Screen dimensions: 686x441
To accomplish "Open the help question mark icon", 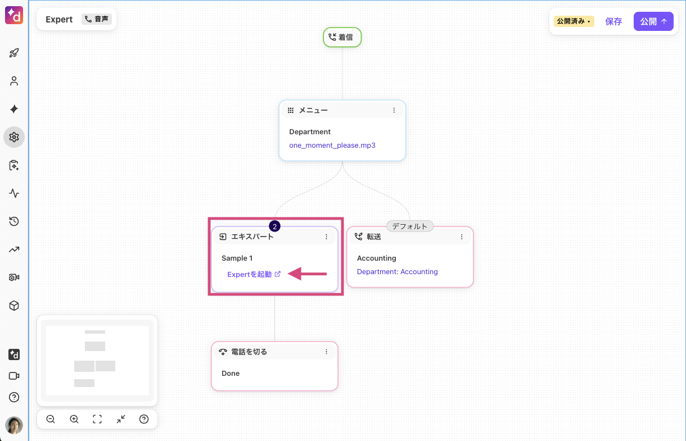I will pyautogui.click(x=13, y=397).
